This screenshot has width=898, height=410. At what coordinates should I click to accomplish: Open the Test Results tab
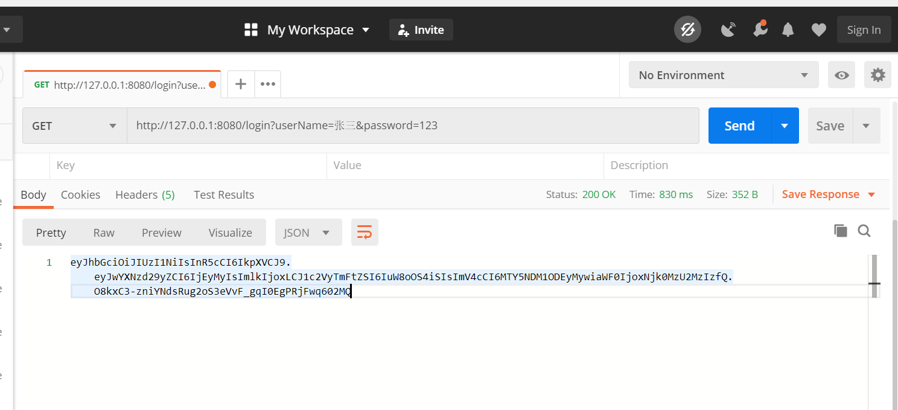(x=224, y=194)
